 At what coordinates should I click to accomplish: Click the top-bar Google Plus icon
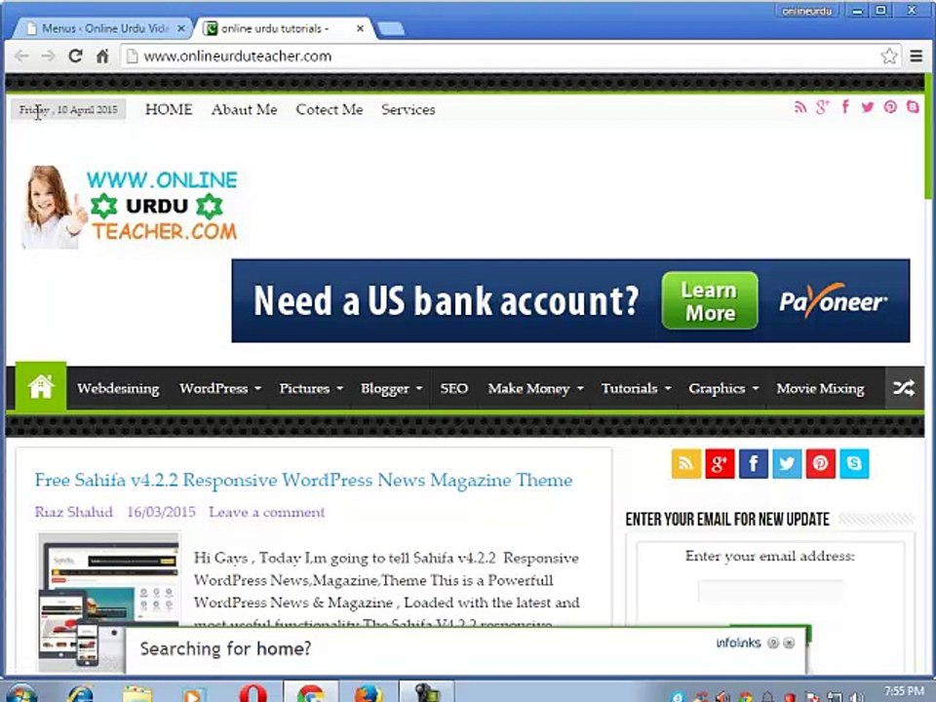coord(823,107)
